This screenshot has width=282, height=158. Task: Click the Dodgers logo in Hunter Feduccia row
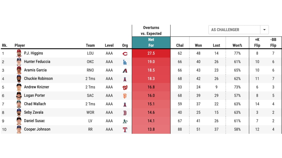coord(125,62)
